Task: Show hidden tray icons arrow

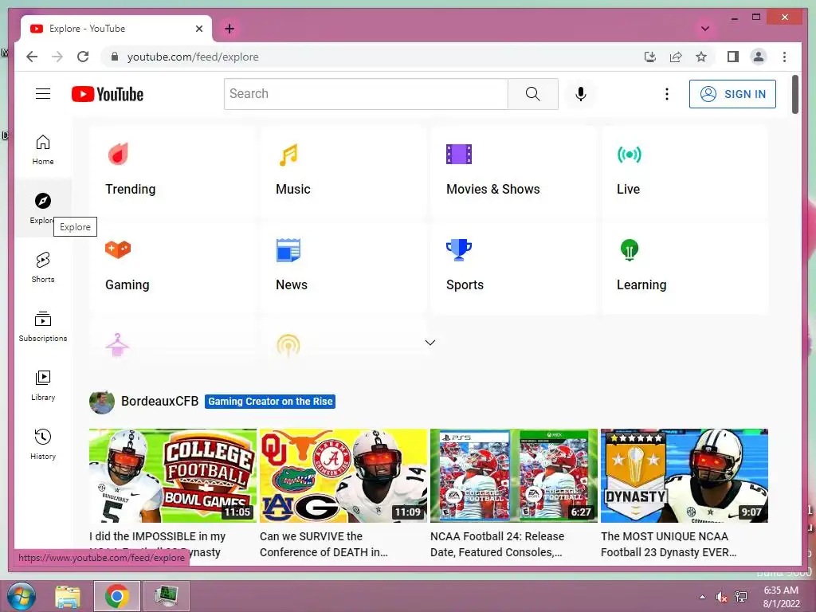Action: [703, 597]
